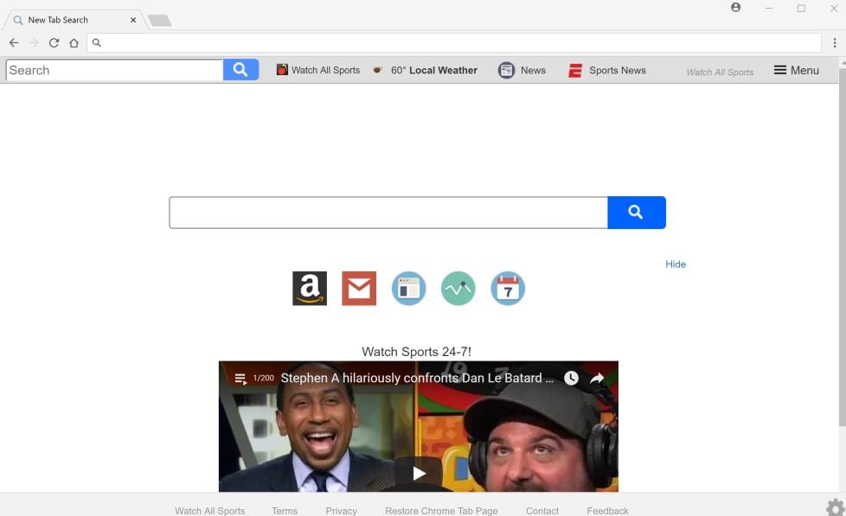Click the Restore Chrome Tab Page link
Screen dimensions: 846x516
(x=441, y=510)
